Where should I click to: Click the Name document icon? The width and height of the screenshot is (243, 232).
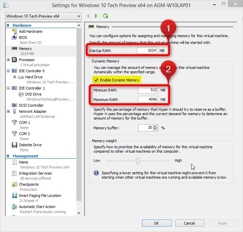coord(14,162)
